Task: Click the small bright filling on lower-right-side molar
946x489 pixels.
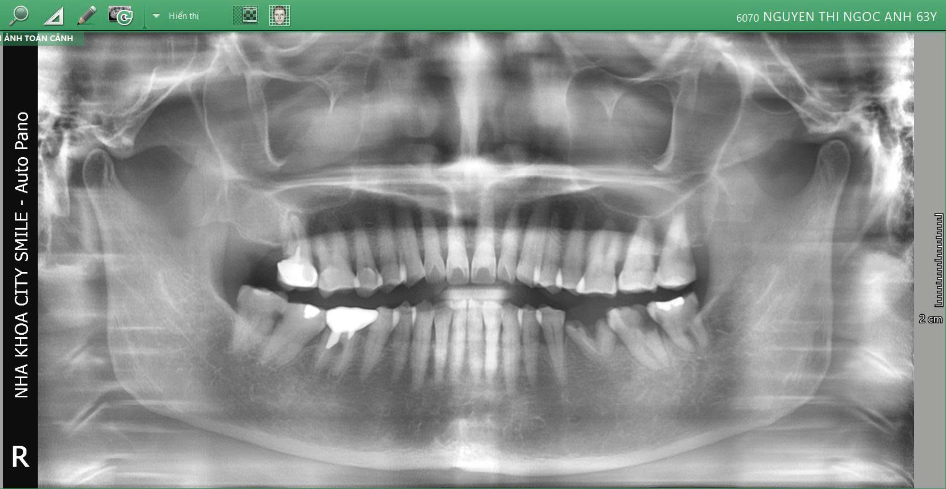Action: click(669, 304)
